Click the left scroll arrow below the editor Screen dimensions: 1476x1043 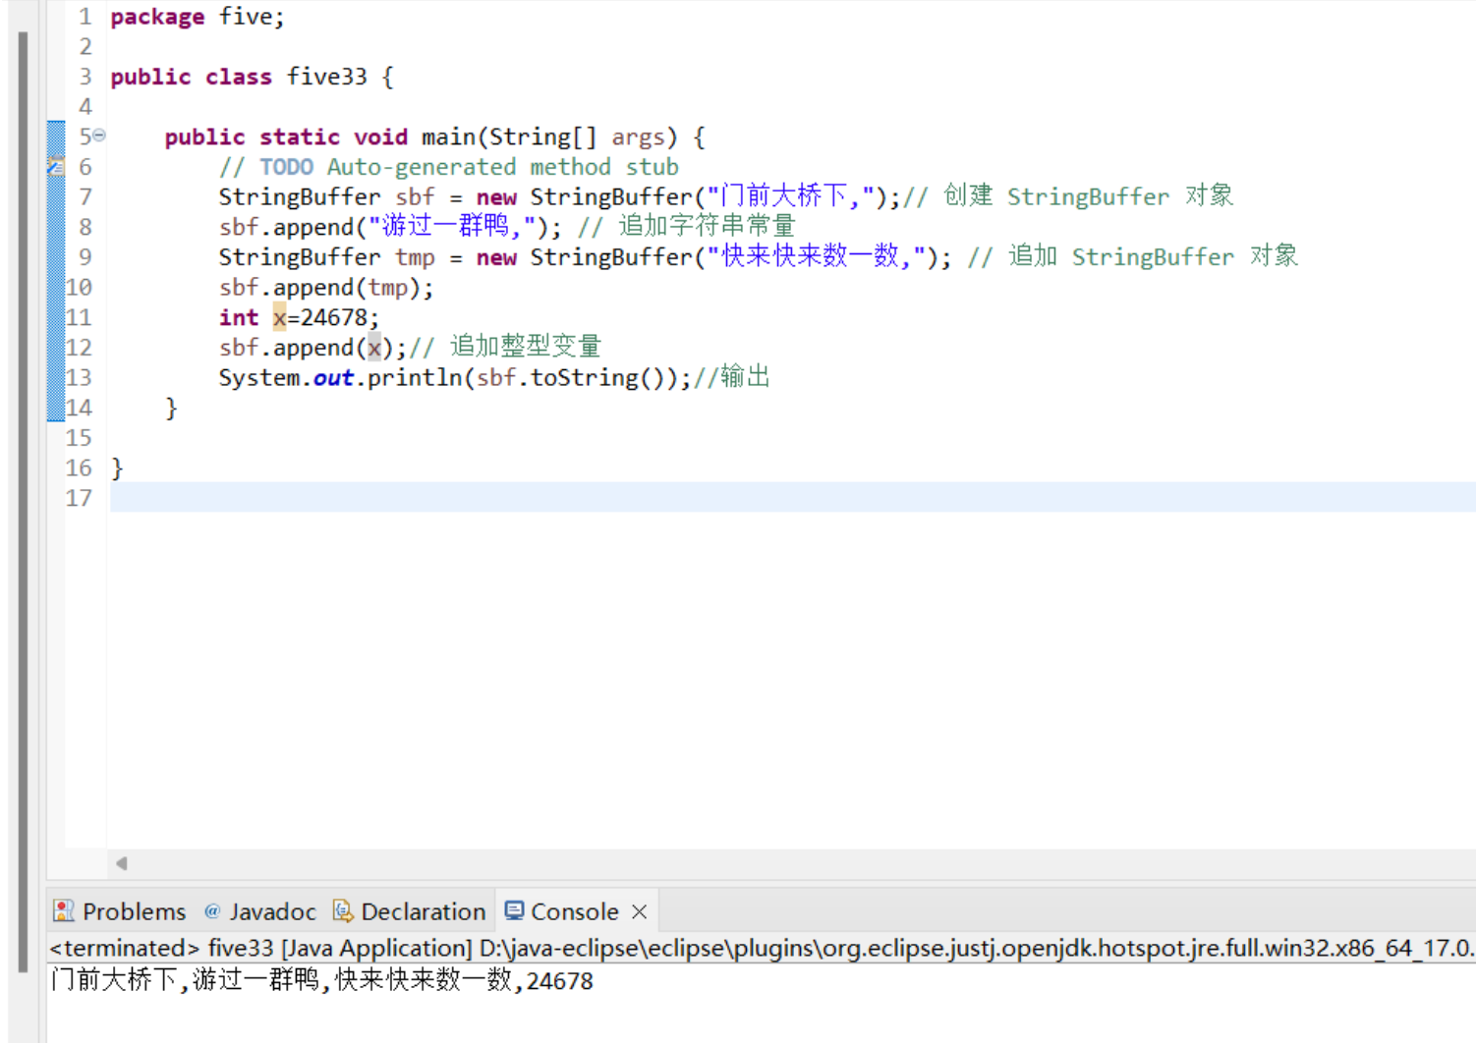click(x=121, y=862)
